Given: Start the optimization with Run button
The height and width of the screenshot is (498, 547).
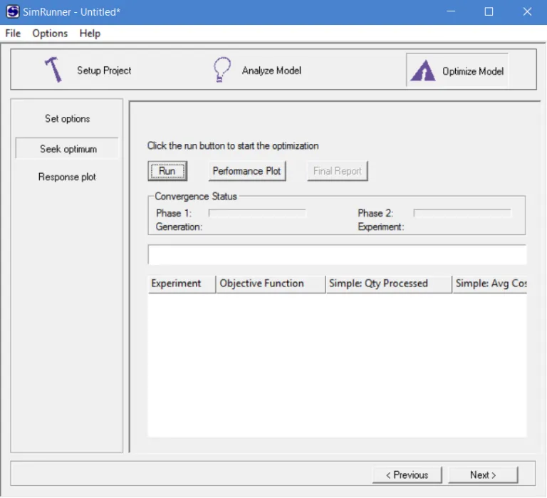Looking at the screenshot, I should click(167, 171).
